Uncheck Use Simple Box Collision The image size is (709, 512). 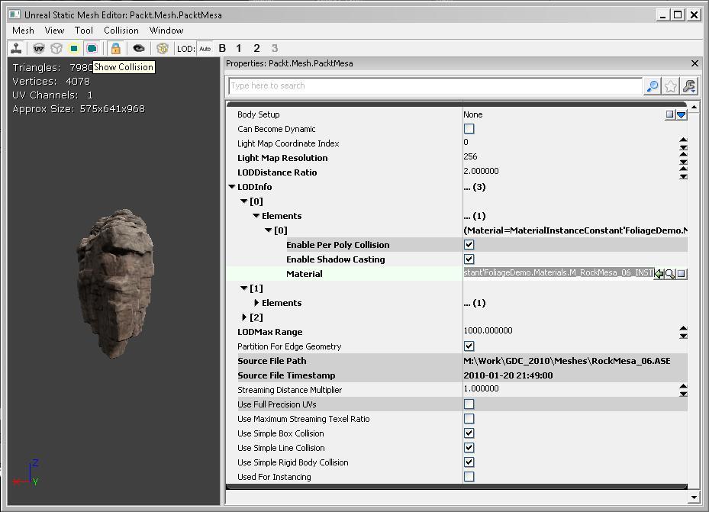point(469,433)
